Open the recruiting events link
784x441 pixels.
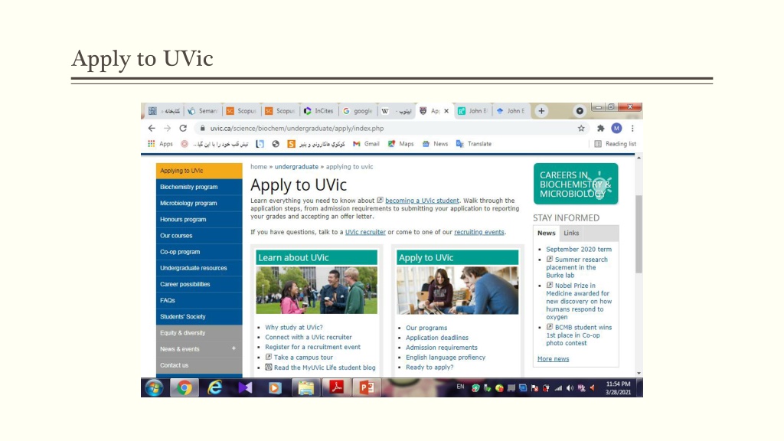point(479,232)
